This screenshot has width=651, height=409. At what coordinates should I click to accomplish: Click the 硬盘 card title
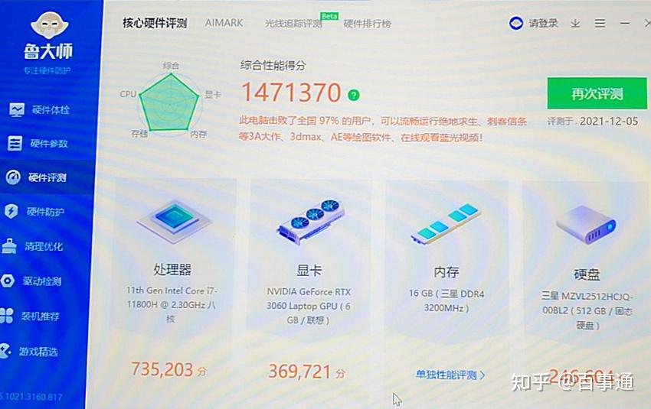point(587,274)
